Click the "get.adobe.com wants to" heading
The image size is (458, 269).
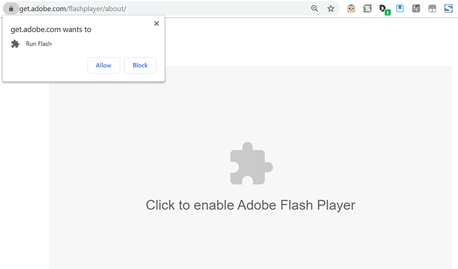[51, 29]
